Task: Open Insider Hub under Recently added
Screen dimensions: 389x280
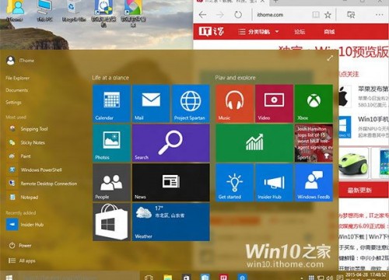Action: pyautogui.click(x=25, y=225)
